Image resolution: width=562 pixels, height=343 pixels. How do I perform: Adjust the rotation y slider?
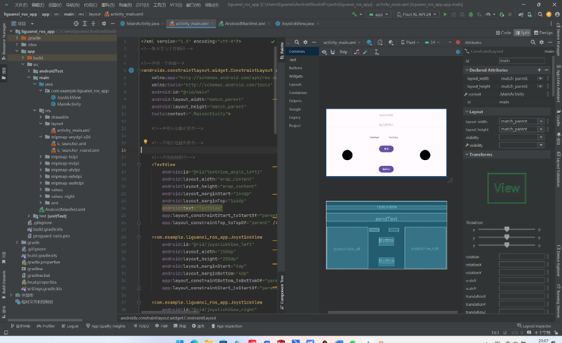507,238
